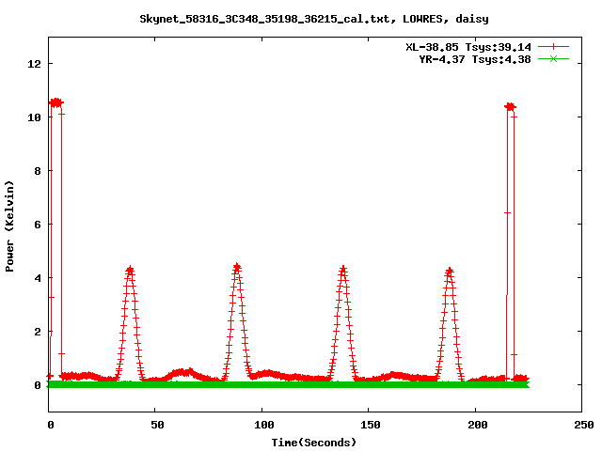Viewport: 602px width, 451px height.
Task: Click the x-axis tick label 0
Action: (x=51, y=425)
